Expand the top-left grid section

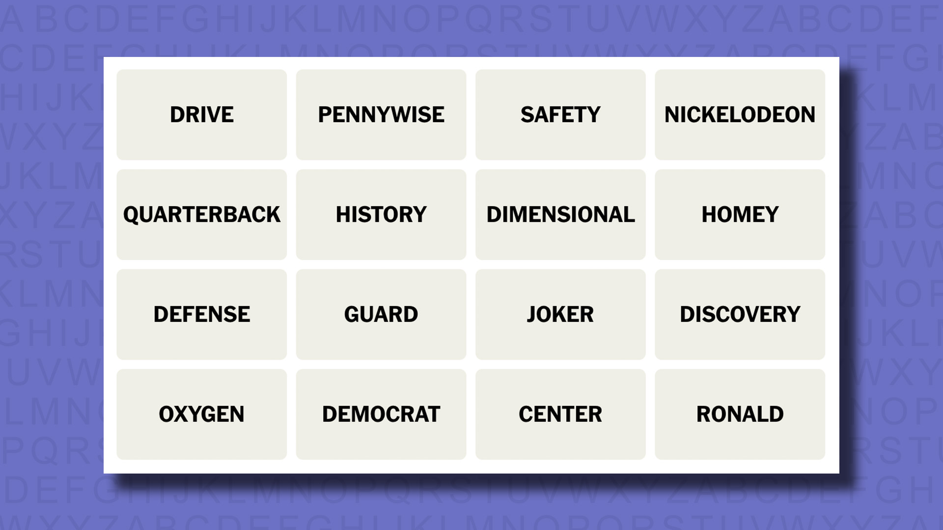(202, 114)
